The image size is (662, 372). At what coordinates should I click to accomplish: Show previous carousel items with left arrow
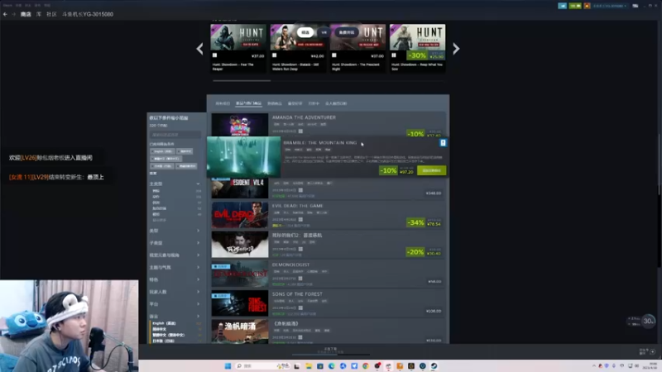(x=199, y=49)
